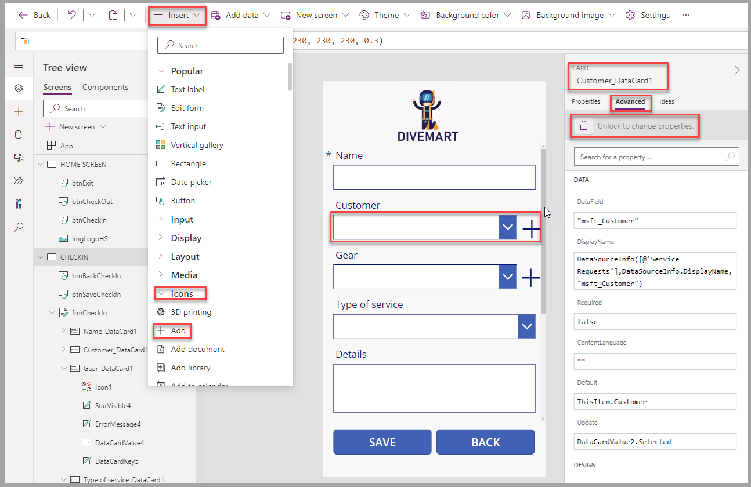Open the Ideas tab in the right panel

tap(666, 101)
